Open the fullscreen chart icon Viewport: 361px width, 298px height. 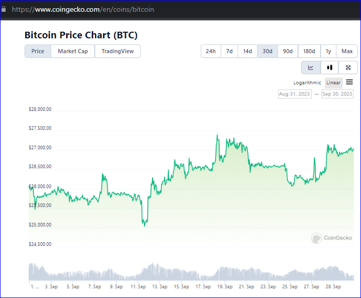click(348, 67)
